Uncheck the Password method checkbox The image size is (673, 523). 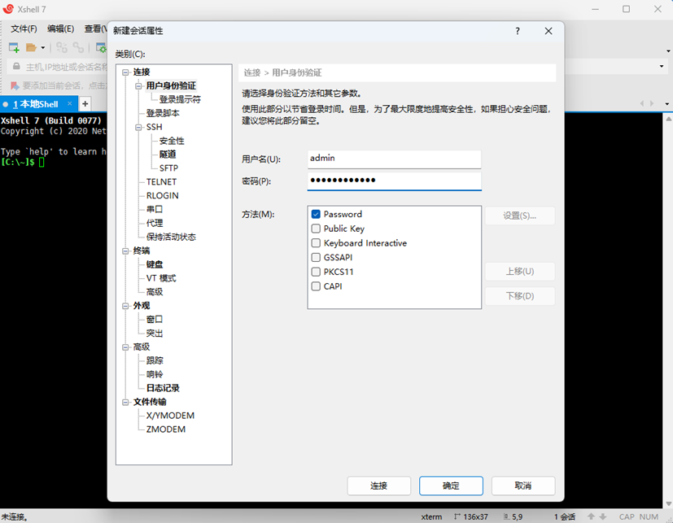tap(316, 214)
